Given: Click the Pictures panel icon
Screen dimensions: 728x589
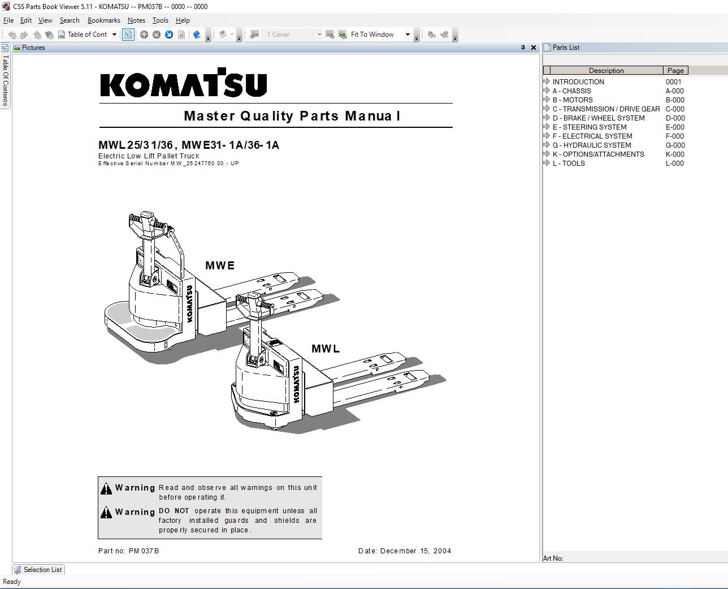Looking at the screenshot, I should [16, 48].
